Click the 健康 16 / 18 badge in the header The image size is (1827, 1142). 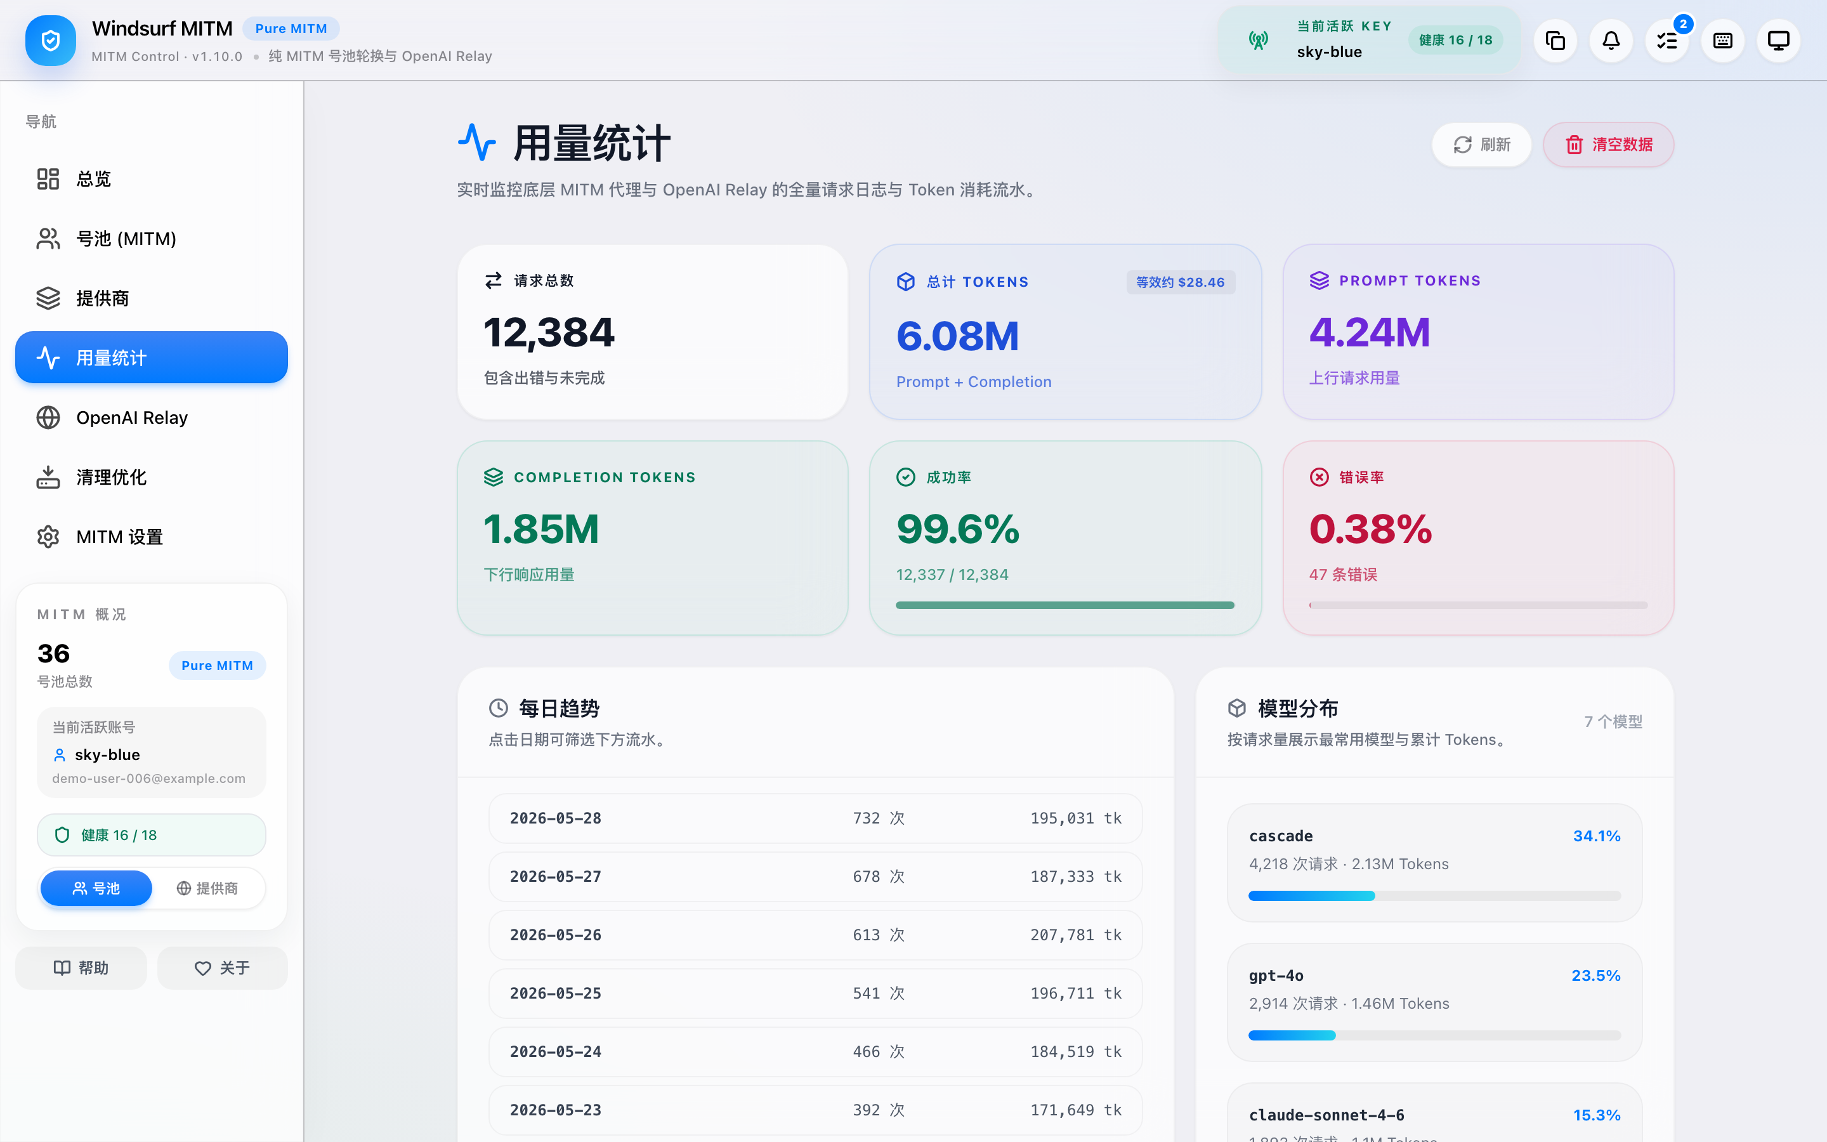(x=1455, y=40)
